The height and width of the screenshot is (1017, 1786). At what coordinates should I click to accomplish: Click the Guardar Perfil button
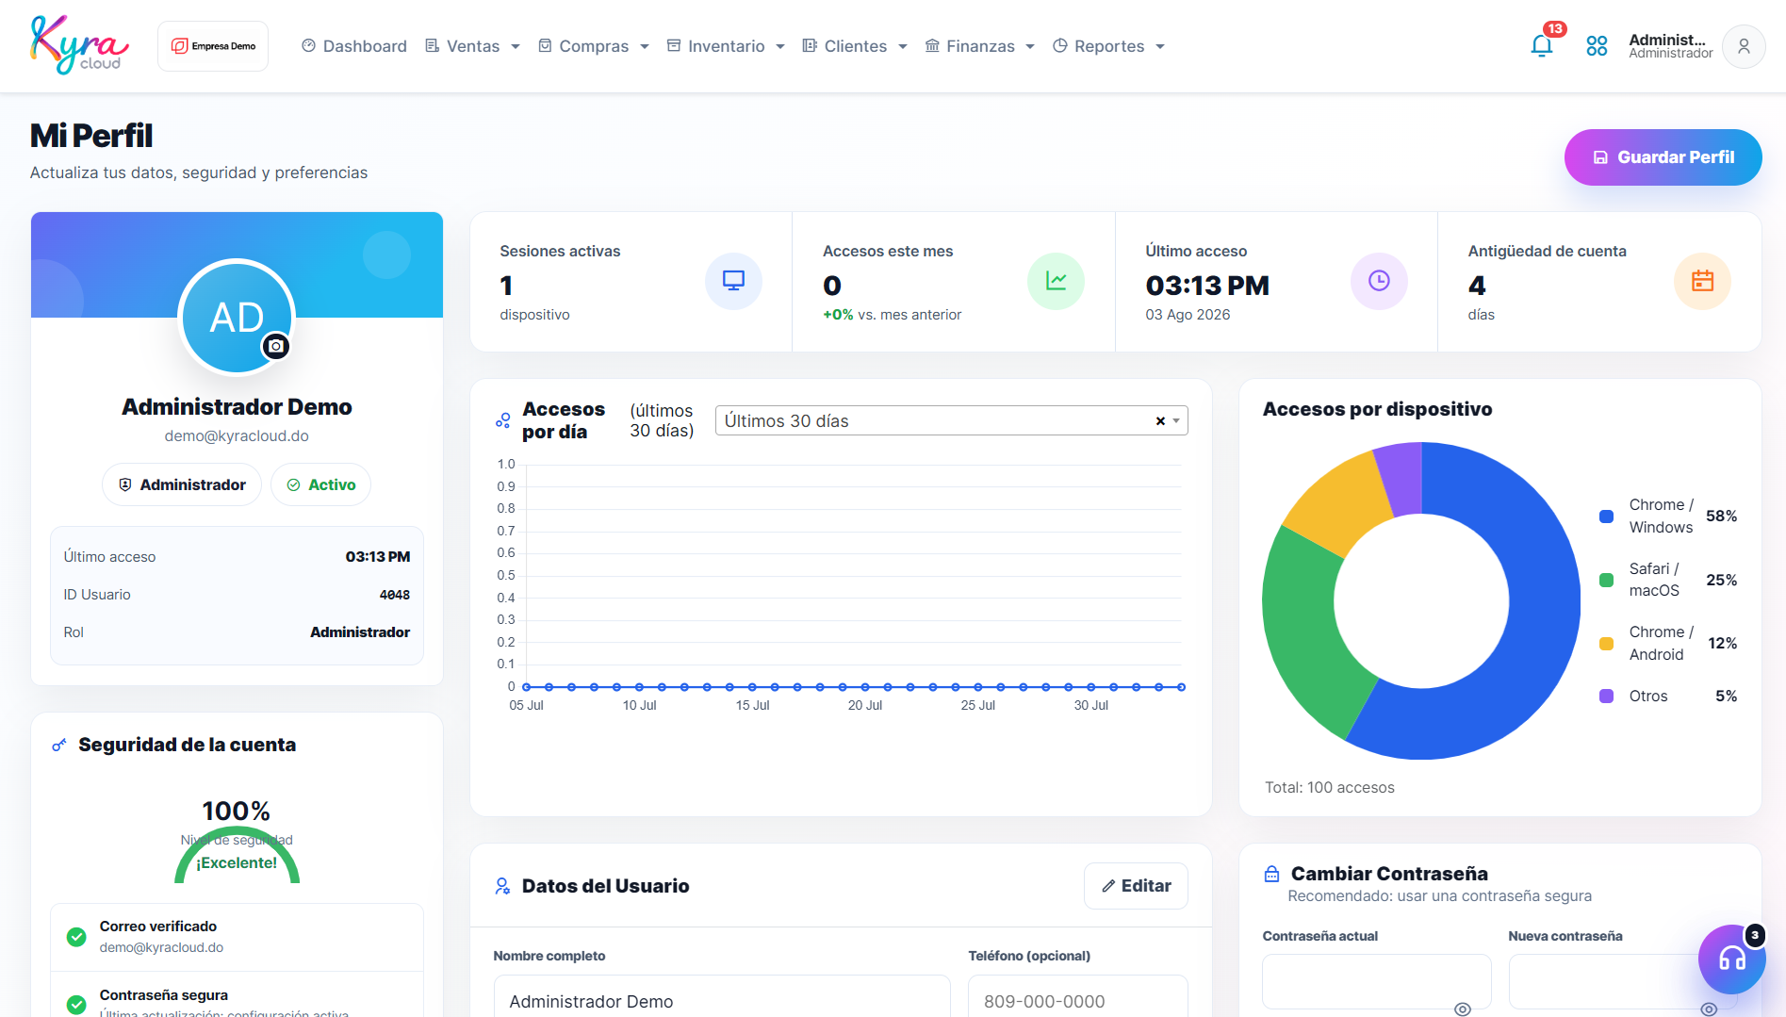point(1663,157)
